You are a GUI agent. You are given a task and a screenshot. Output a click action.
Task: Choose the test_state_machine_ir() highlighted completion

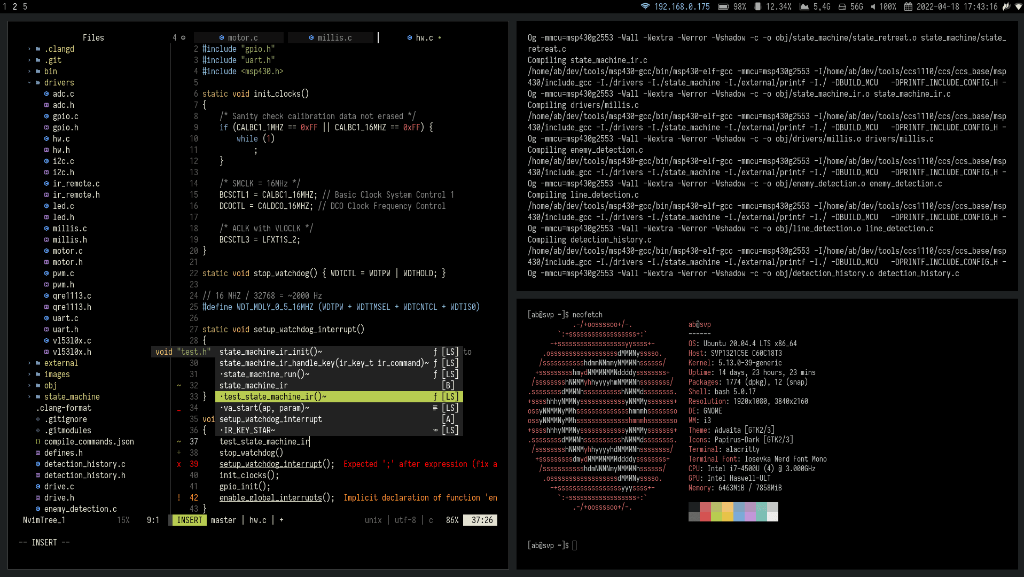tap(339, 396)
